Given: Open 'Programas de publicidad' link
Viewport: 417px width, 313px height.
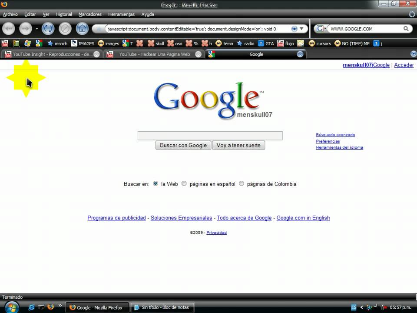Looking at the screenshot, I should coord(116,218).
